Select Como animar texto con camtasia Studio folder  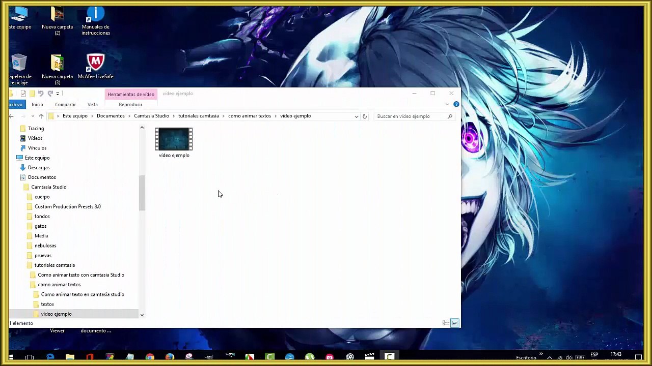(x=80, y=275)
